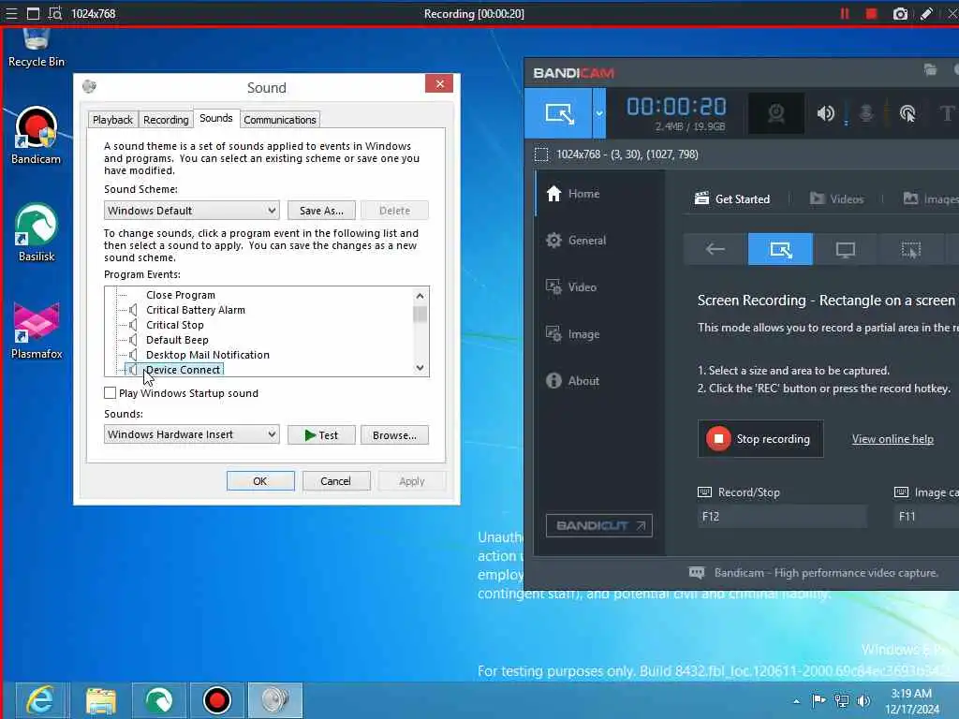Select the Bandicam desktop shortcut
The height and width of the screenshot is (719, 959).
click(37, 137)
